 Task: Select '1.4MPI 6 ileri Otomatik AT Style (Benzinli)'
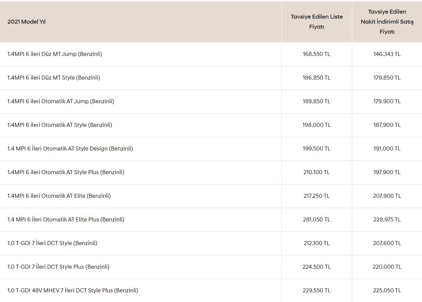(x=60, y=125)
